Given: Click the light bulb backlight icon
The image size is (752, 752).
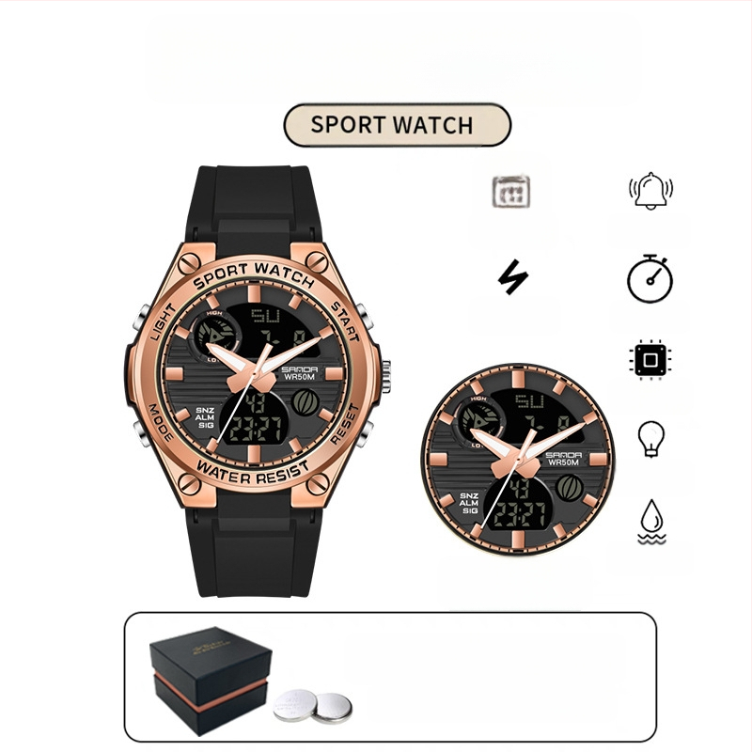Looking at the screenshot, I should click(650, 439).
